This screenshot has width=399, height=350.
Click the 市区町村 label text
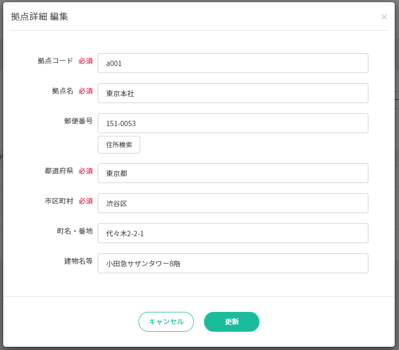tap(59, 201)
